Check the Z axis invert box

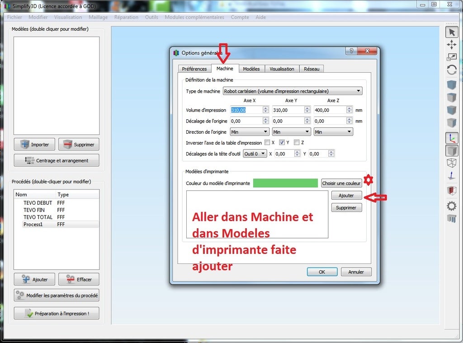(x=297, y=142)
